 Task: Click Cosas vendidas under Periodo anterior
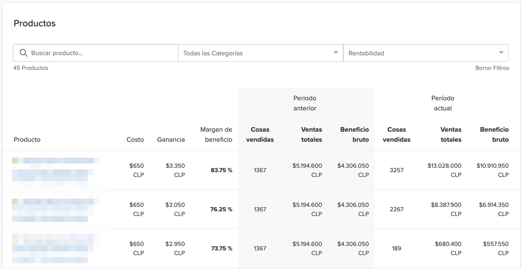click(260, 134)
